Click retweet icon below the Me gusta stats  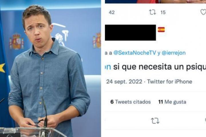point(155,121)
